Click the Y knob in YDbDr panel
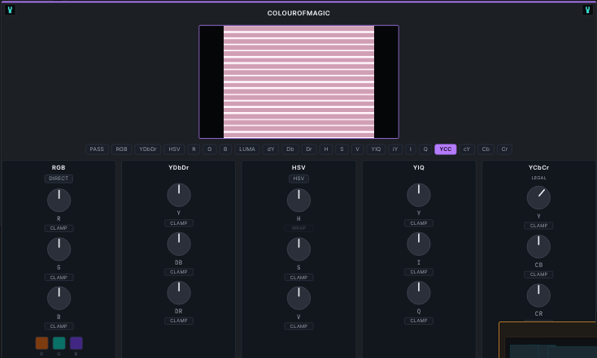 pyautogui.click(x=179, y=195)
